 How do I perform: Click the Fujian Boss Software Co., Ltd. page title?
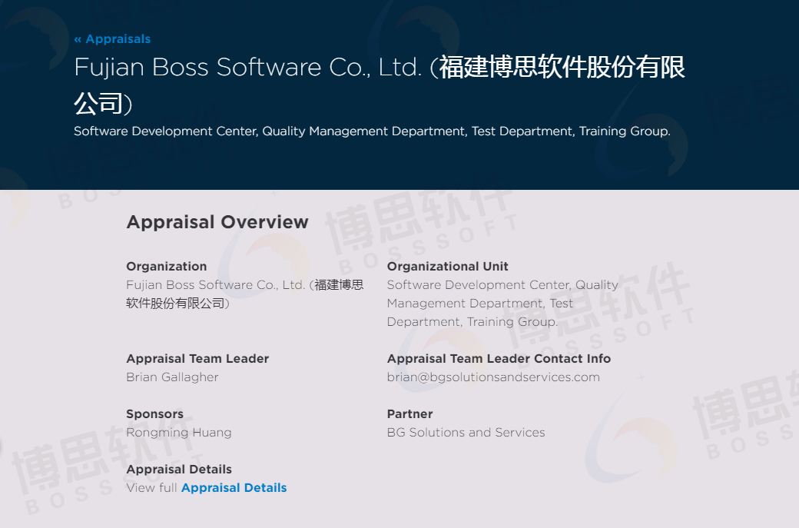pos(380,85)
